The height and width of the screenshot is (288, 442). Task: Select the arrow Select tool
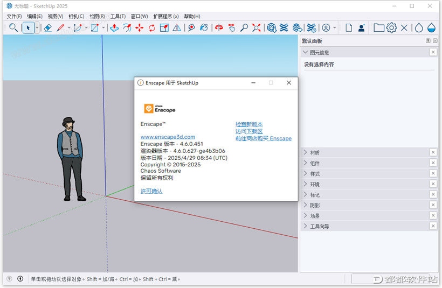(x=28, y=27)
